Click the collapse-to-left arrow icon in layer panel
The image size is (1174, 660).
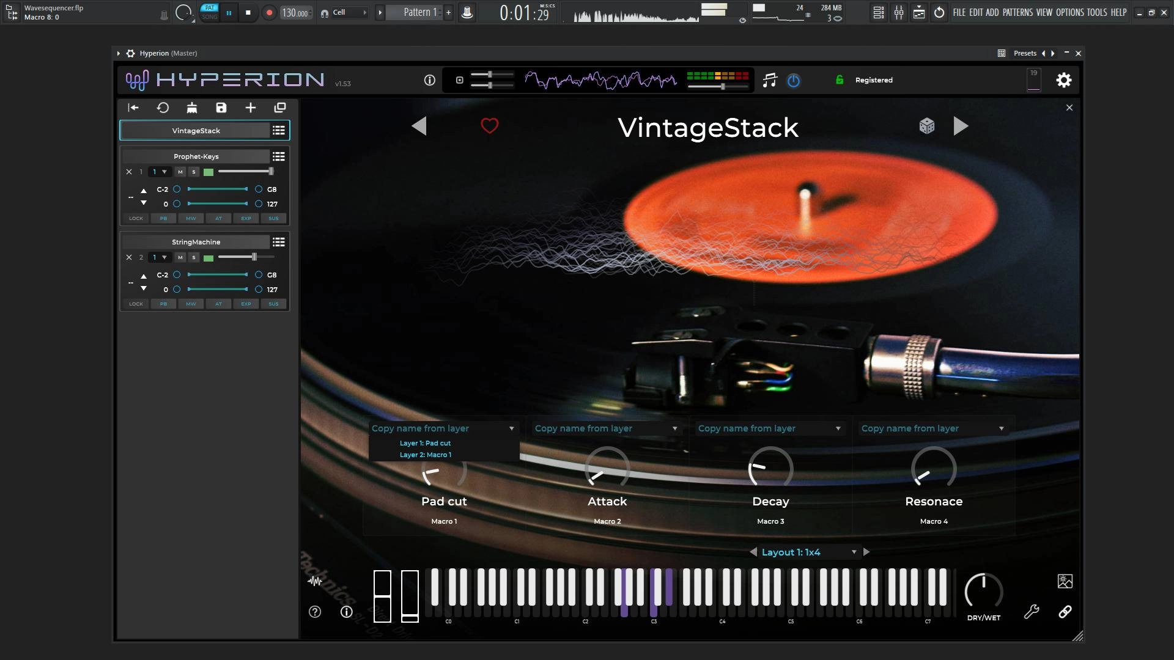pyautogui.click(x=133, y=108)
